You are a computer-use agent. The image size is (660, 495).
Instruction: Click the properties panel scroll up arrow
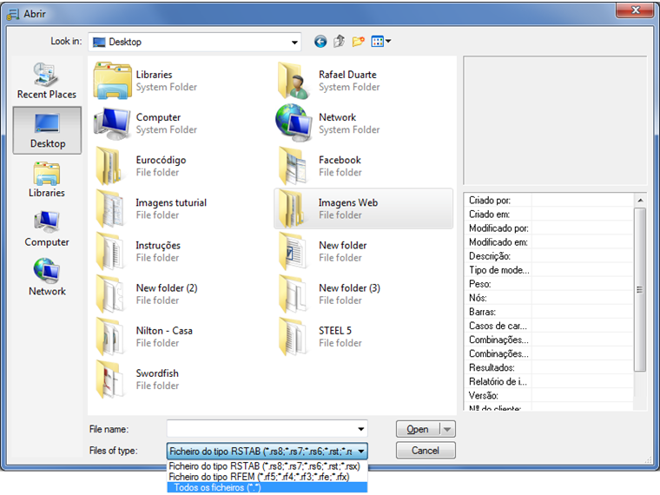(640, 201)
